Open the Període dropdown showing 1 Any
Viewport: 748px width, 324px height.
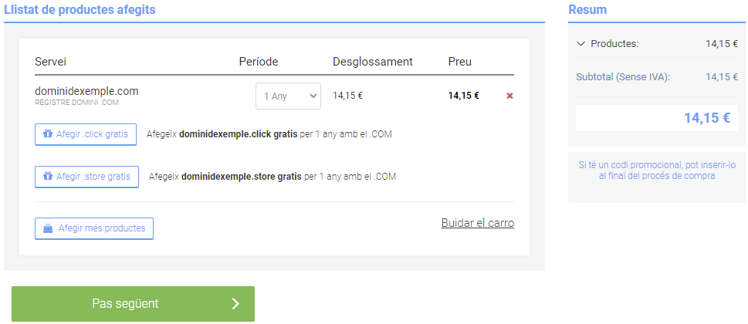(x=288, y=96)
